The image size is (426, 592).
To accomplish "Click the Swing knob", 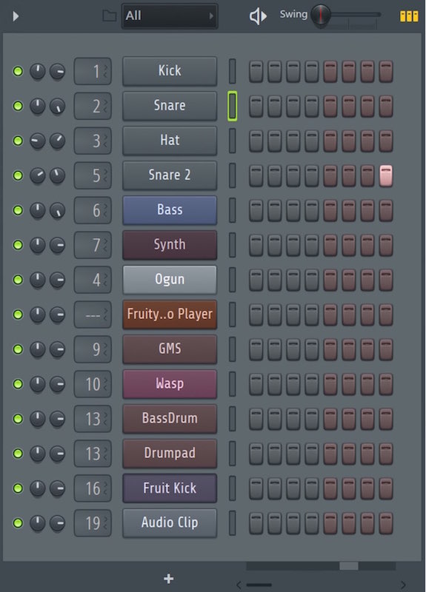I will (x=321, y=16).
